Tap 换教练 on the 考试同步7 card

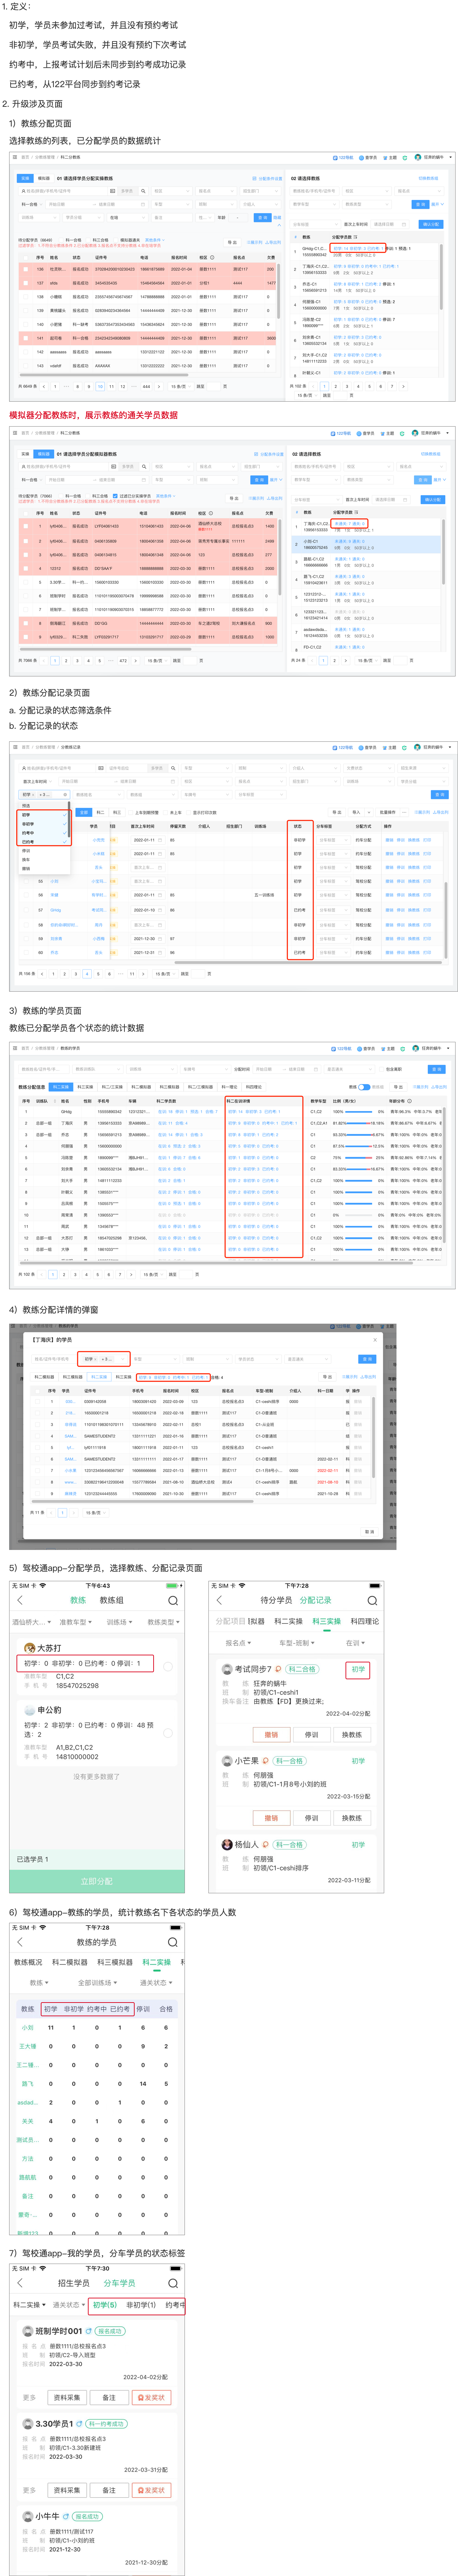point(352,1735)
